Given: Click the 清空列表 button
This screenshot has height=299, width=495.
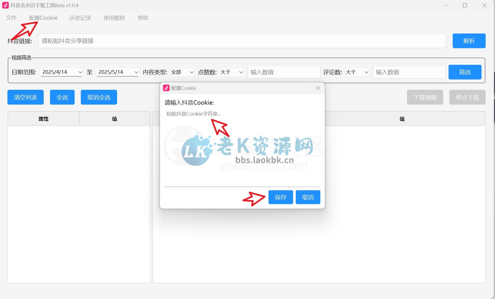Looking at the screenshot, I should 26,97.
